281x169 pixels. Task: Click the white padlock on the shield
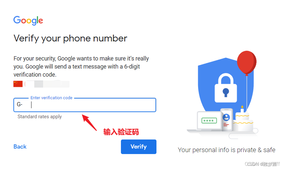click(226, 88)
